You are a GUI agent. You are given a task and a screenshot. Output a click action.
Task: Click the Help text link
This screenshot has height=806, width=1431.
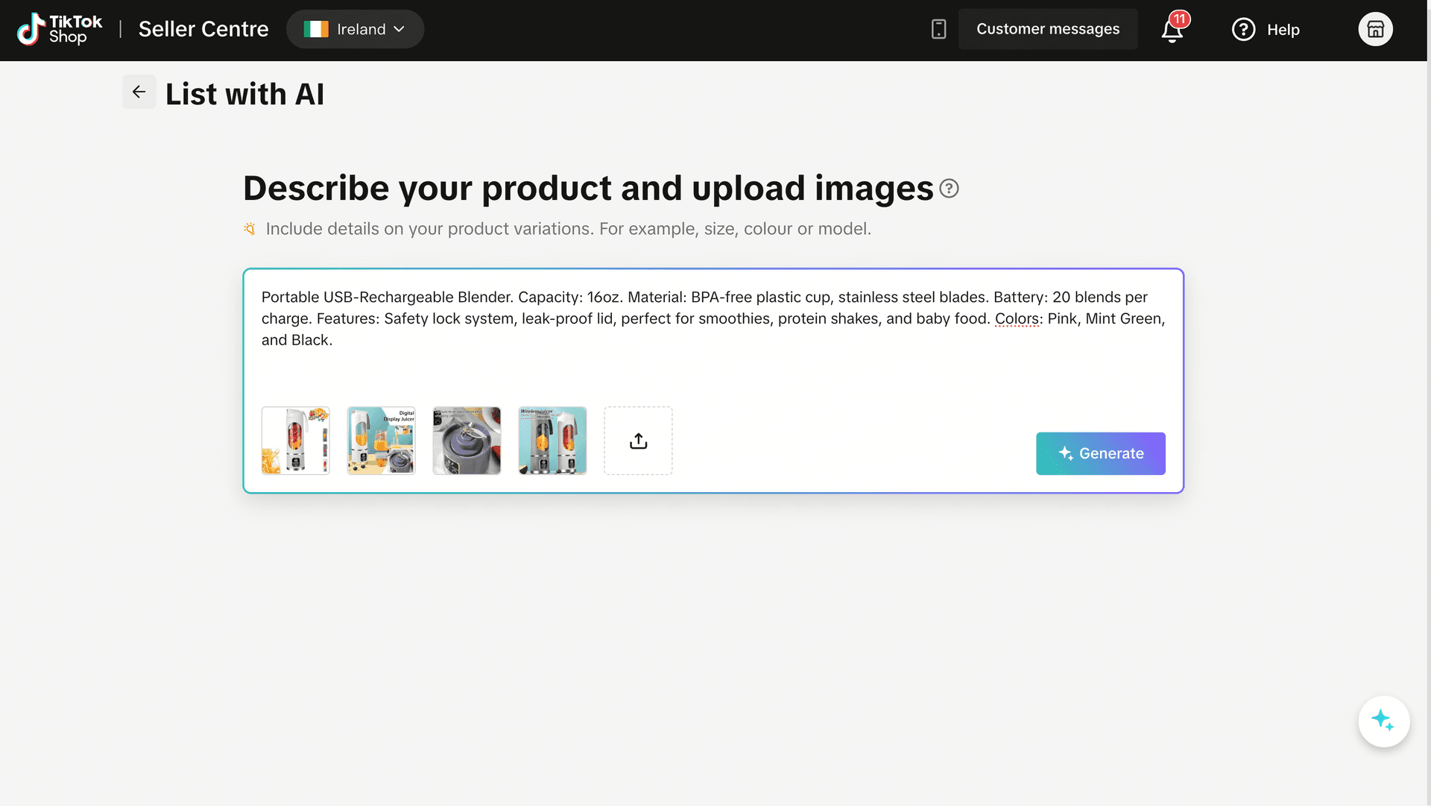(x=1283, y=30)
